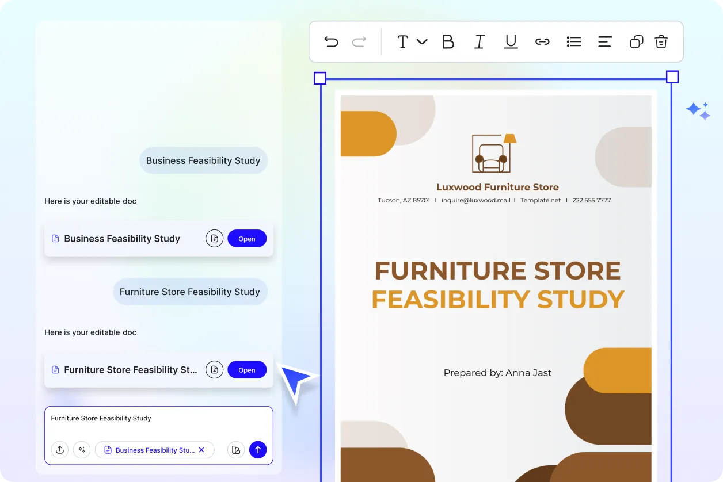Screen dimensions: 723x482
Task: Duplicate the selected element
Action: coord(637,41)
